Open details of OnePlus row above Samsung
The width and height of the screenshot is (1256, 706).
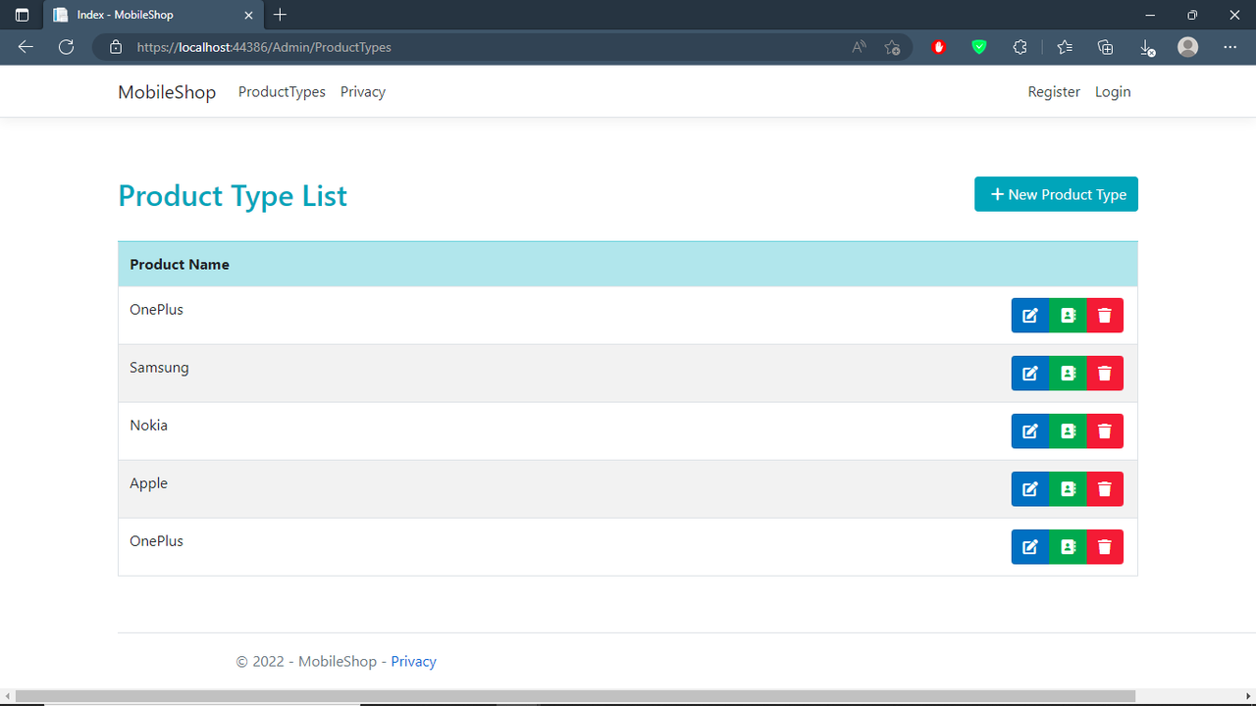[1068, 316]
